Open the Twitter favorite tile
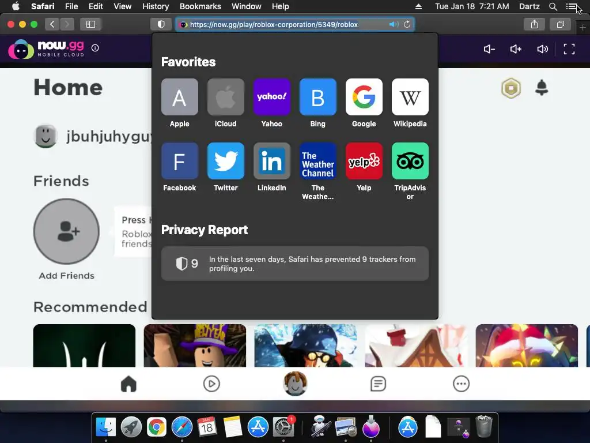This screenshot has height=443, width=590. pos(226,161)
